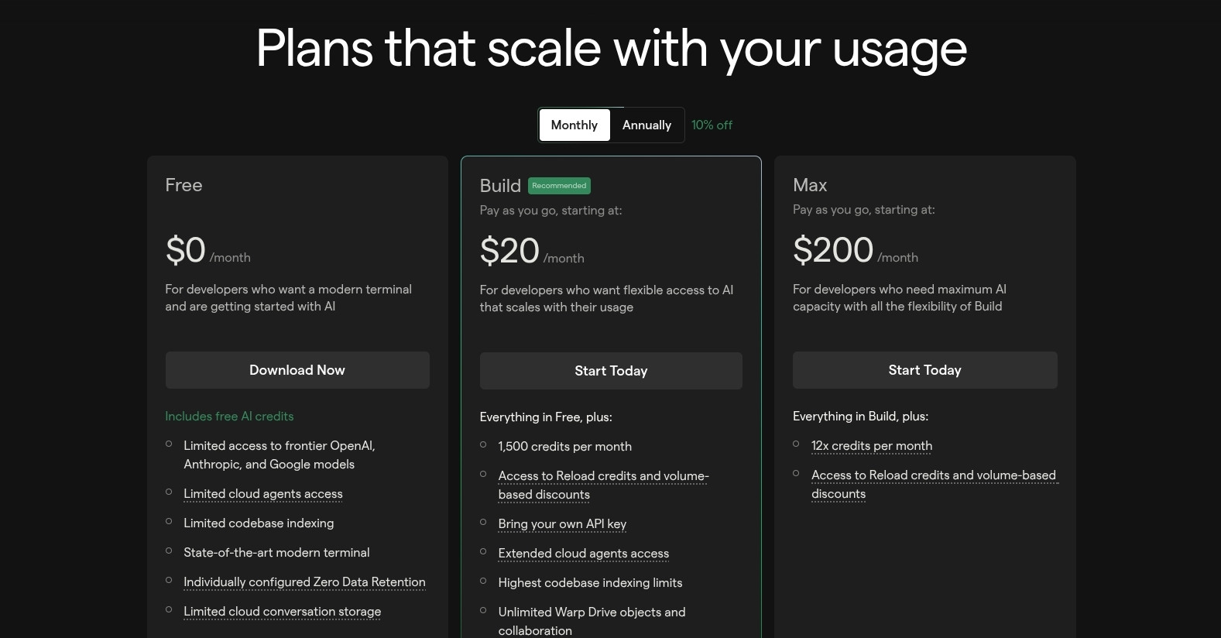1221x638 pixels.
Task: Select Bring your own API key
Action: pos(562,524)
